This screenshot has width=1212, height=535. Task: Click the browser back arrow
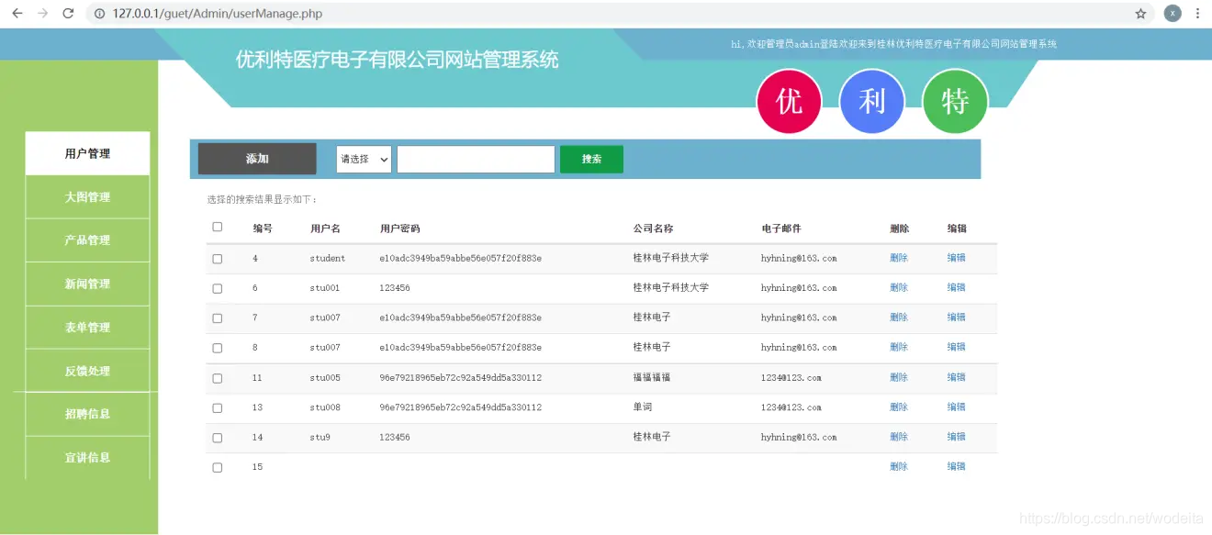tap(17, 14)
